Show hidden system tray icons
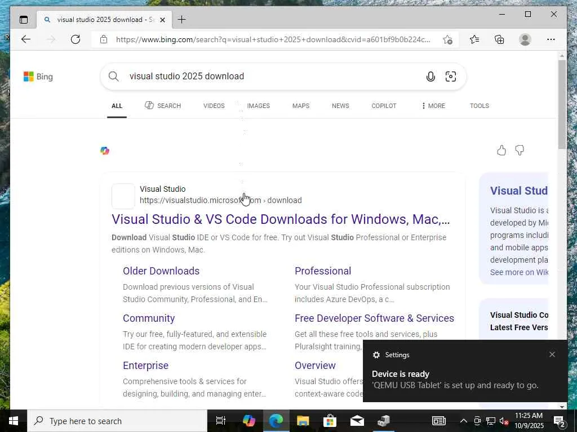This screenshot has width=577, height=432. pyautogui.click(x=464, y=421)
